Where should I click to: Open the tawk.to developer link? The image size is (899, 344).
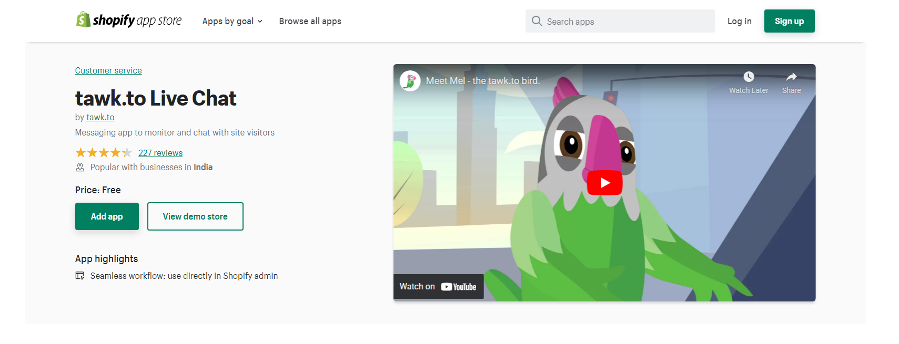(100, 117)
